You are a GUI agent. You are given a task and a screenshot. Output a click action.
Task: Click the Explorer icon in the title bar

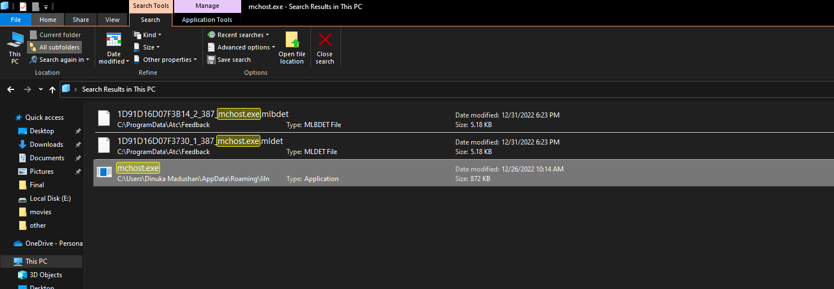click(5, 7)
